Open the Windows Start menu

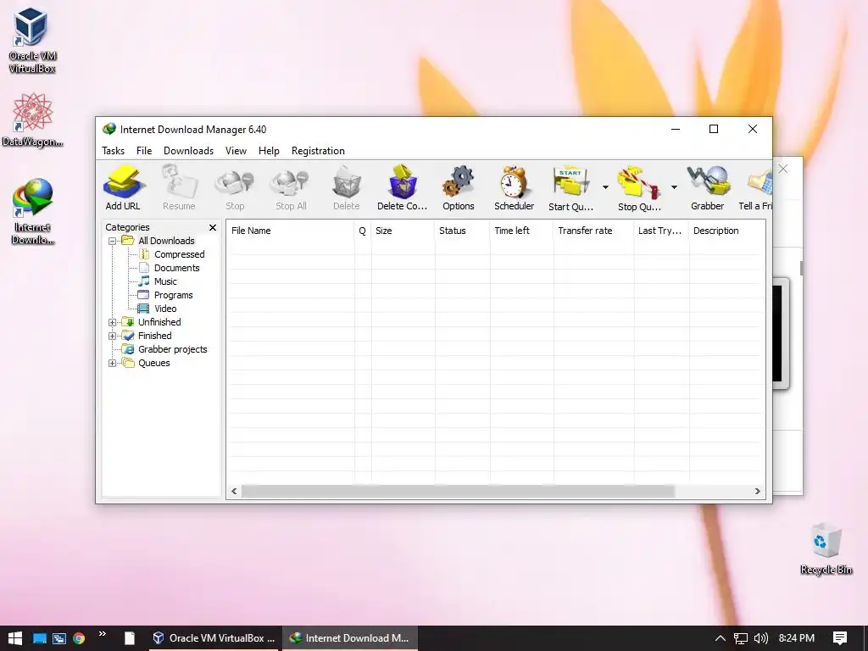click(15, 638)
